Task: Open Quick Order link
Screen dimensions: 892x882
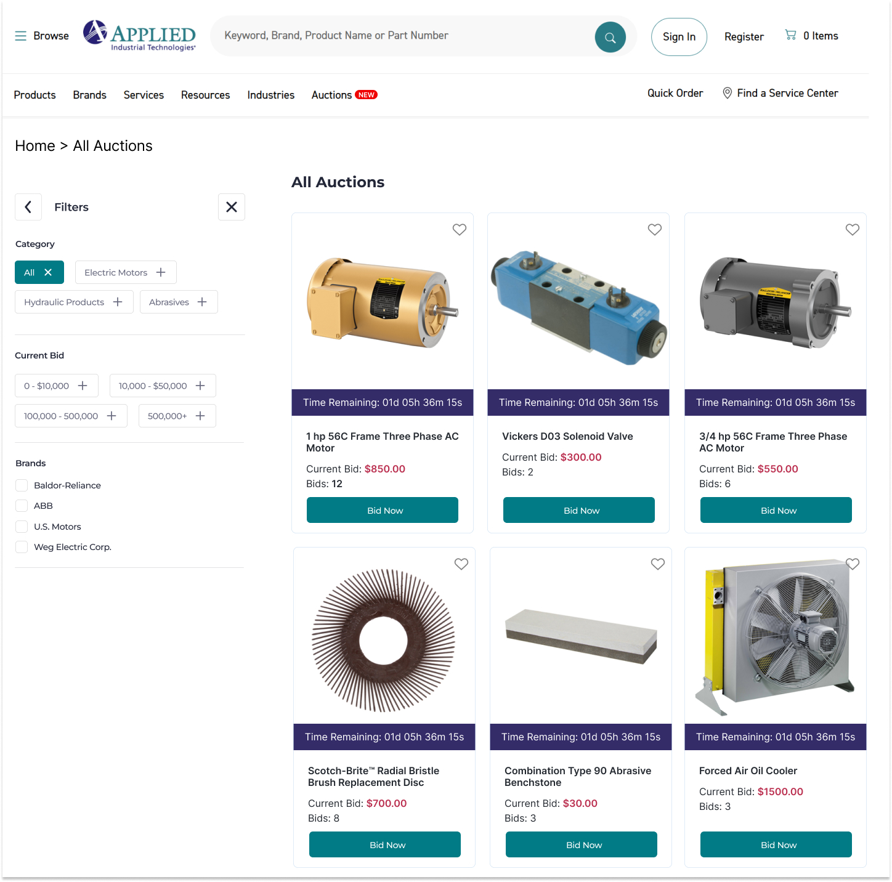Action: point(675,93)
